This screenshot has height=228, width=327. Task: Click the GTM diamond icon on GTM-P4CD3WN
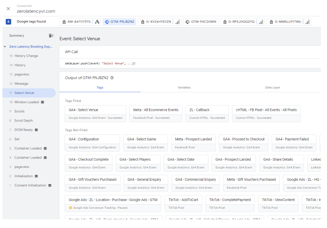tap(187, 21)
